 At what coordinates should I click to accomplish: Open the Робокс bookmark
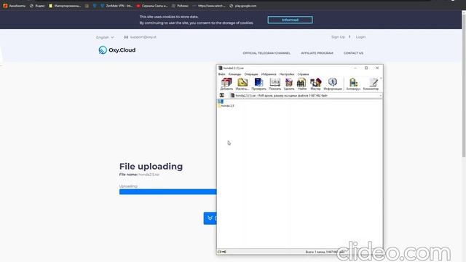[x=180, y=6]
